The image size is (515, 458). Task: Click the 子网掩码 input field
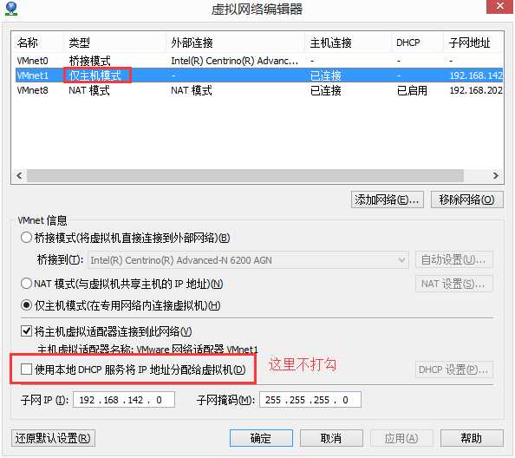(x=310, y=400)
